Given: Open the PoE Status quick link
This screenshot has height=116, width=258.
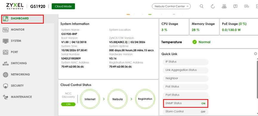Looking at the screenshot, I should click(186, 87).
